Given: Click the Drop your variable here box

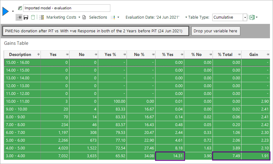Looking at the screenshot, I should [x=216, y=31].
